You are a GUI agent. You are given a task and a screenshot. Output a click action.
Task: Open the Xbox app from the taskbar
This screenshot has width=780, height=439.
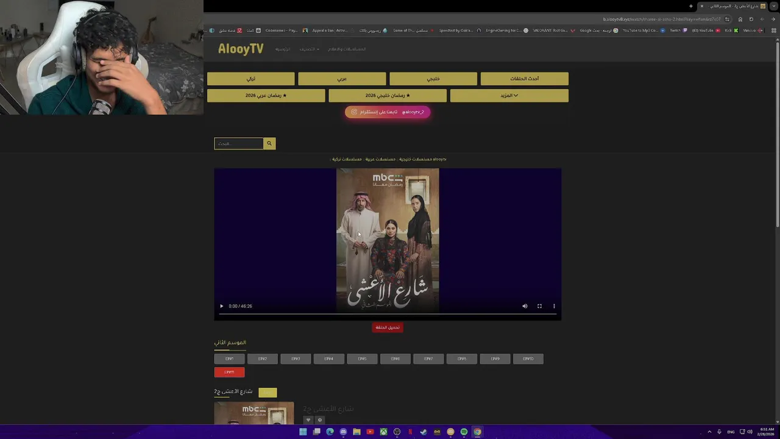[383, 432]
